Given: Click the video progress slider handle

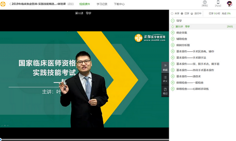Looking at the screenshot, I should [0, 139].
